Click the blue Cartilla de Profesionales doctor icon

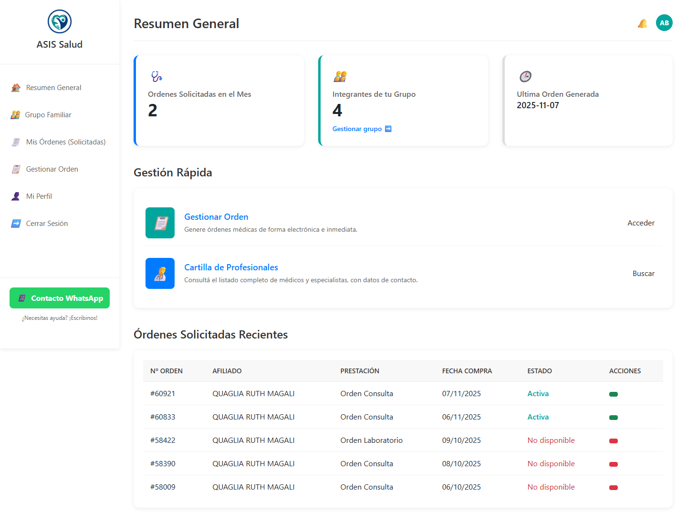(x=160, y=273)
